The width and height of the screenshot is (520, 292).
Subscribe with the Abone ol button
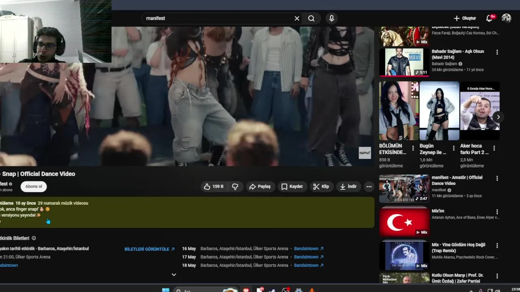[34, 187]
